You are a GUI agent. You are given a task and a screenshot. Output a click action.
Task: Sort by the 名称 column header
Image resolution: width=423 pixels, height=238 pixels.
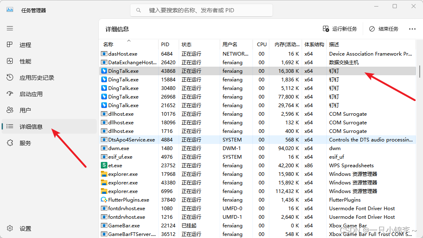[128, 45]
